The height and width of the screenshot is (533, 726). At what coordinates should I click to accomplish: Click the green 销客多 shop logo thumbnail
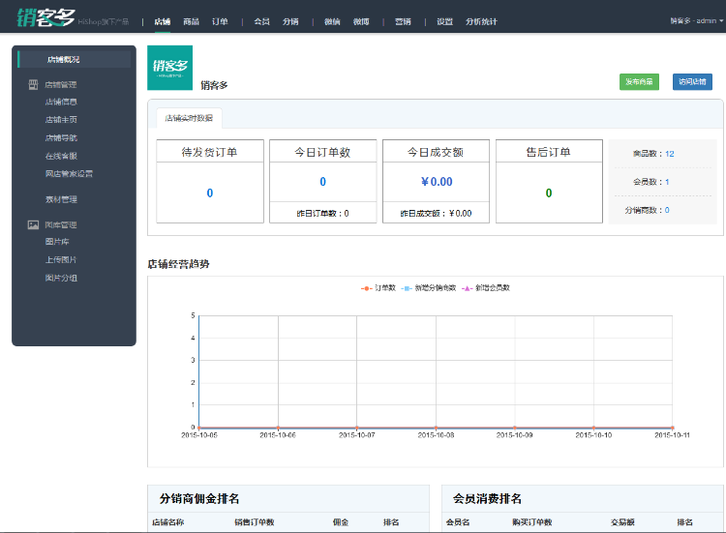pos(169,68)
